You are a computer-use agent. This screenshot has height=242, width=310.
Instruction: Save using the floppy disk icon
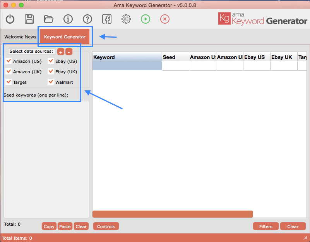29,19
